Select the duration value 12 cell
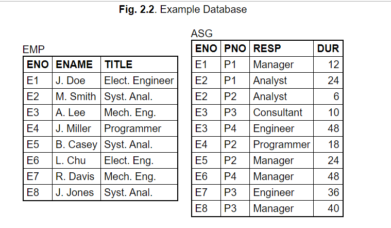The height and width of the screenshot is (228, 391). coord(328,64)
